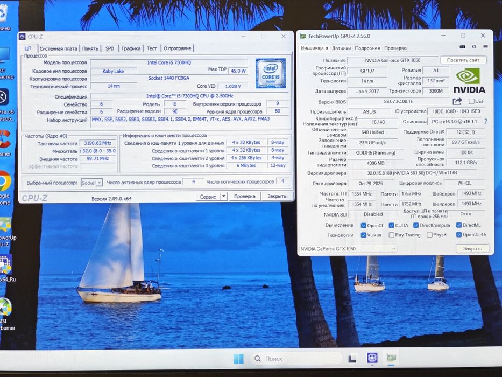Switch to the Графика tab
Viewport: 502px width, 377px height.
click(x=131, y=48)
